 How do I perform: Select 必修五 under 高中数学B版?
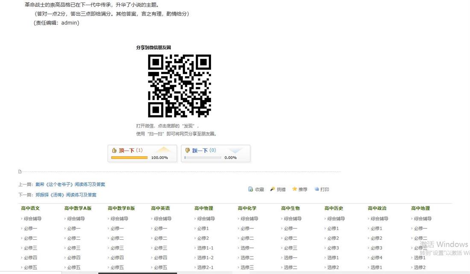click(x=117, y=268)
